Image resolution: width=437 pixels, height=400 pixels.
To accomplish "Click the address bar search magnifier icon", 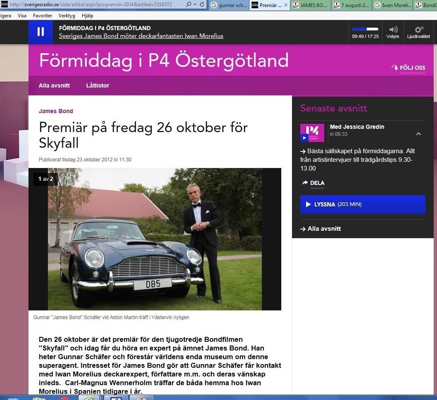I will click(x=188, y=5).
